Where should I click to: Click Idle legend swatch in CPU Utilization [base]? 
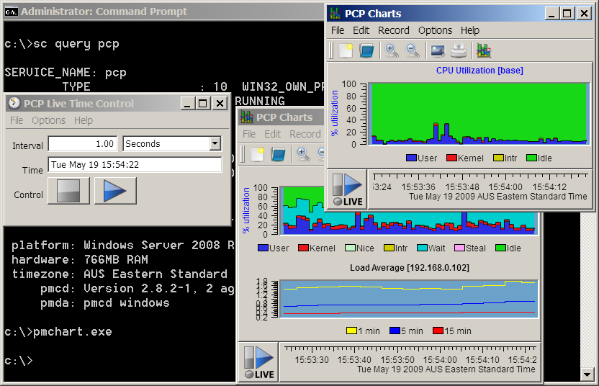pyautogui.click(x=531, y=158)
